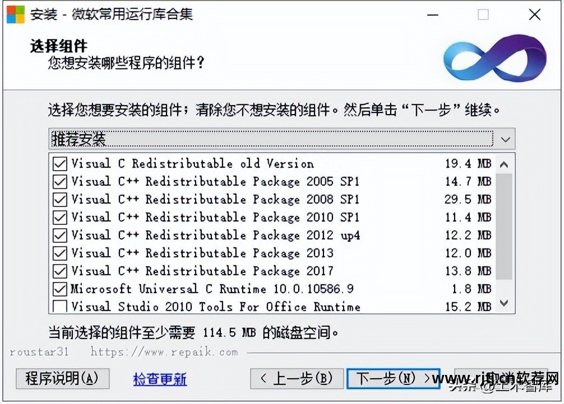564x404 pixels.
Task: Click the dropdown arrow next to 推荐安装
Action: [505, 139]
